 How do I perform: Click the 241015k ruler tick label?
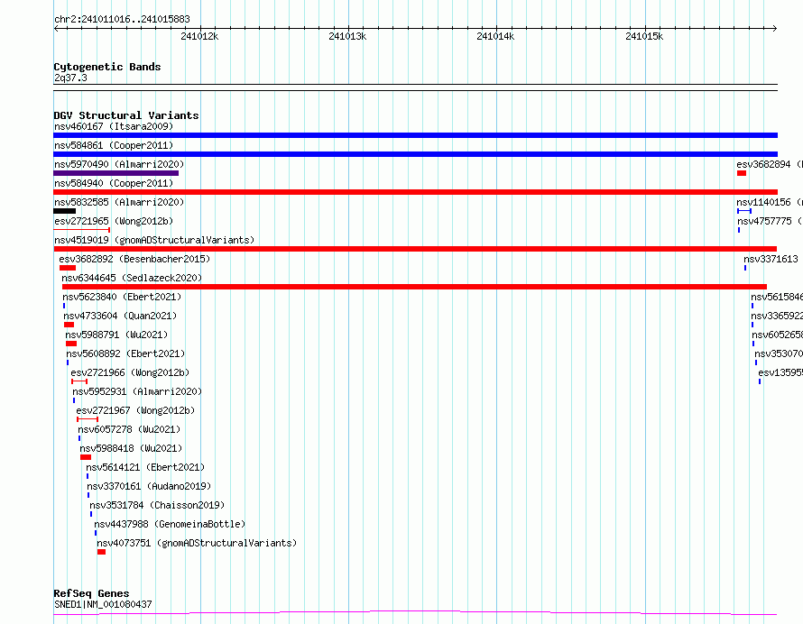coord(644,36)
